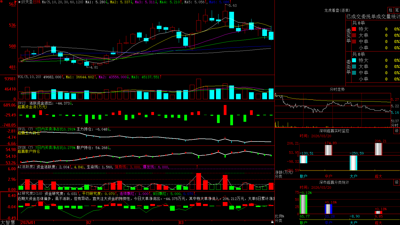Click the 大户 bar showing -250.59
This screenshot has height=225, width=400.
point(353,163)
